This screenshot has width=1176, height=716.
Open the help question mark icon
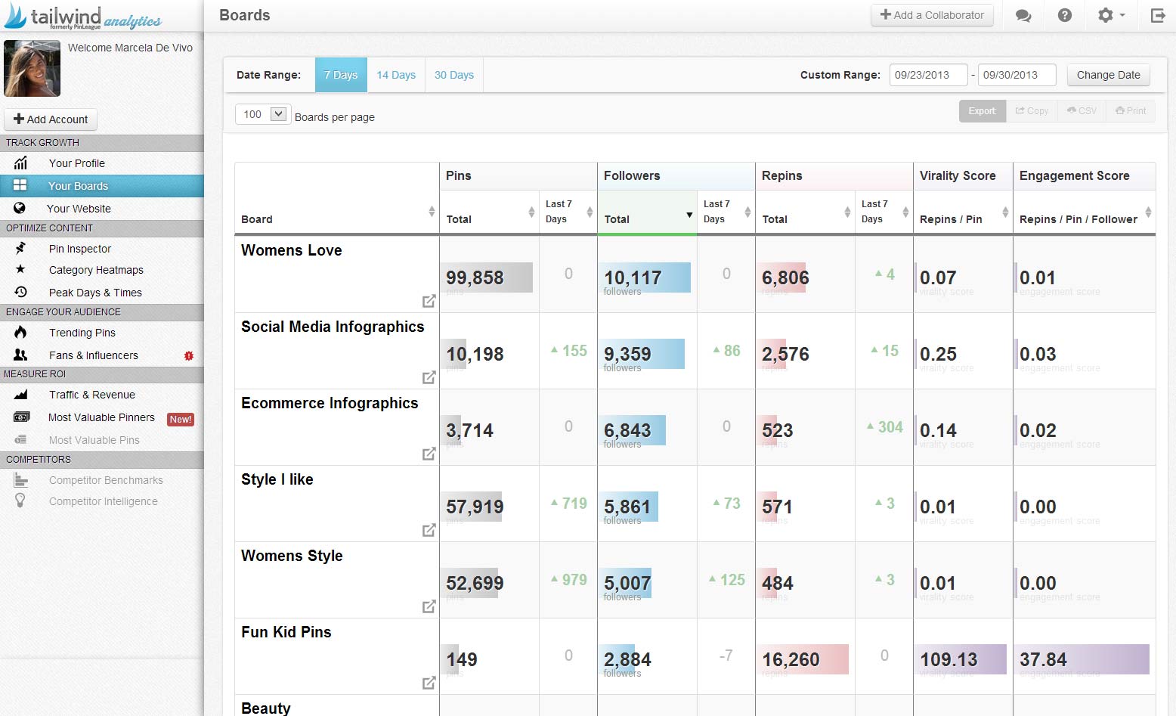(x=1065, y=15)
